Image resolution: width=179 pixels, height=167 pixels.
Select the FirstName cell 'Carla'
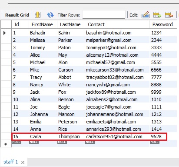pos(43,136)
